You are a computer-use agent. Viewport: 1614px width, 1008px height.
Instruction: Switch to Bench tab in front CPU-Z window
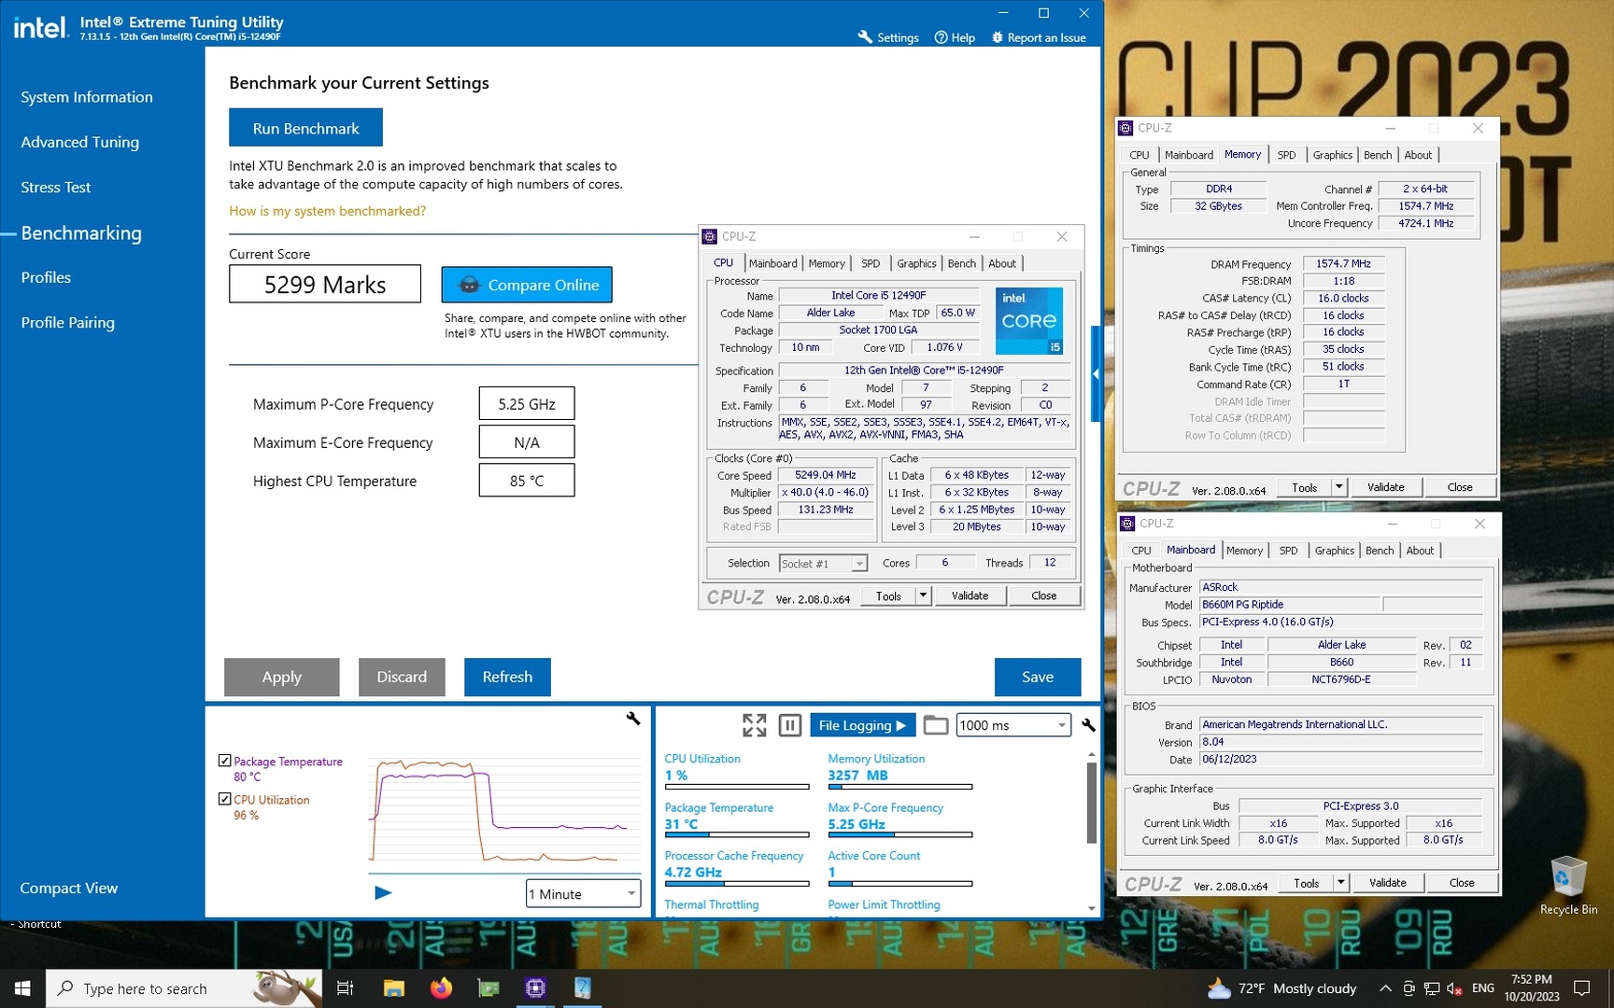961,263
